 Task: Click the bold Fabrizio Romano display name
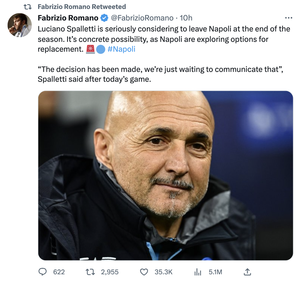[x=68, y=18]
